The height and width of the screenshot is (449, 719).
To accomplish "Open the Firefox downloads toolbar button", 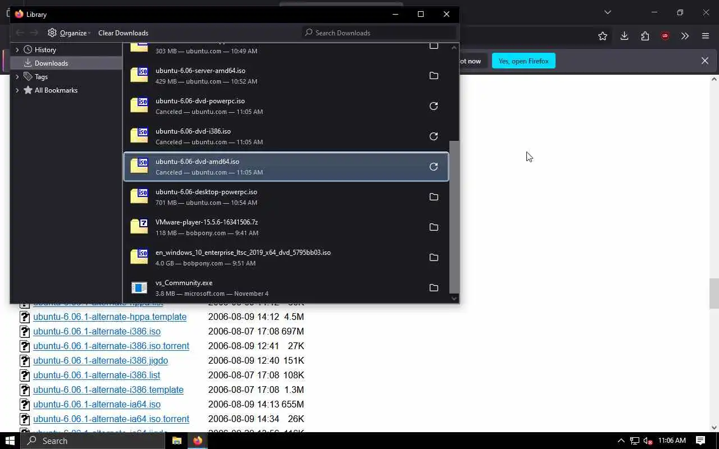I will [624, 36].
